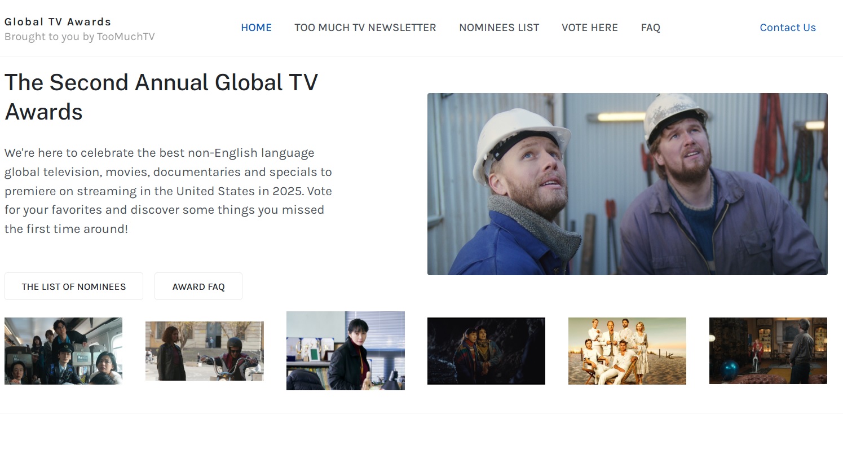Open the HOME navigation menu item
This screenshot has width=843, height=463.
256,27
